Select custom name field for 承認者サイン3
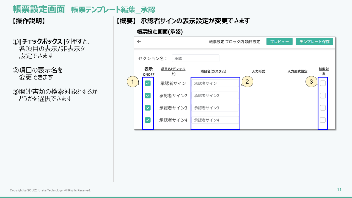The image size is (352, 198). (215, 108)
